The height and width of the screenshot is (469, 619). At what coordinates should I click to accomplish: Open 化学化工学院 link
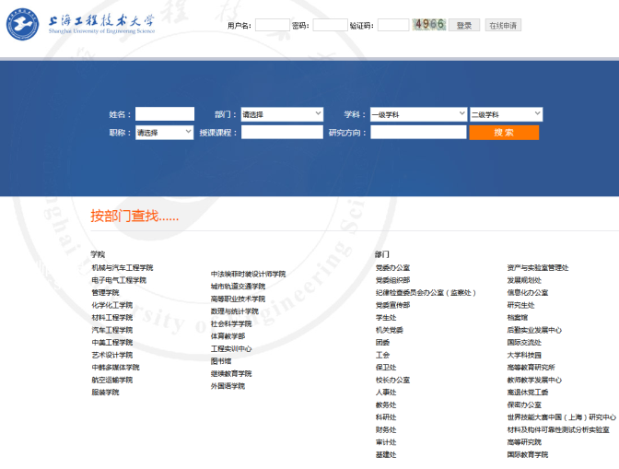click(112, 305)
